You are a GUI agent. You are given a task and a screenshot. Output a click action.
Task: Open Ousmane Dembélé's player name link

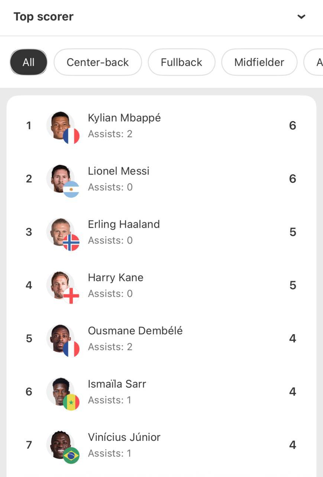tap(135, 331)
